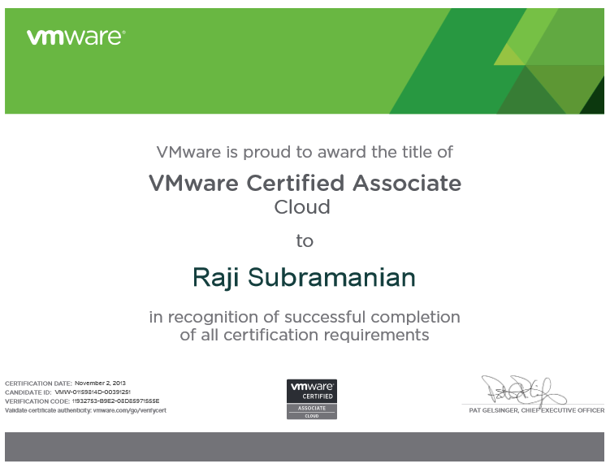Viewport: 610px width, 468px height.
Task: Click the gray footer bar
Action: click(x=305, y=448)
